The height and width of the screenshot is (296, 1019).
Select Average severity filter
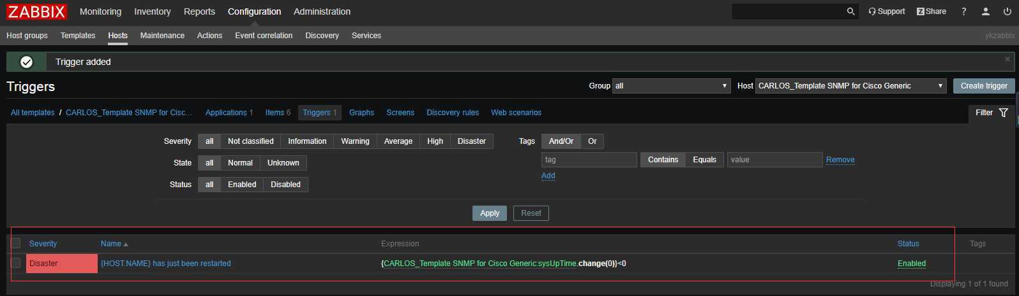click(x=398, y=141)
